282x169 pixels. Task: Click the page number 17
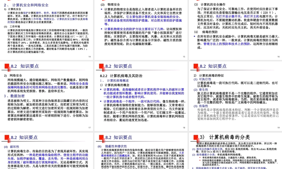(x=90, y=127)
